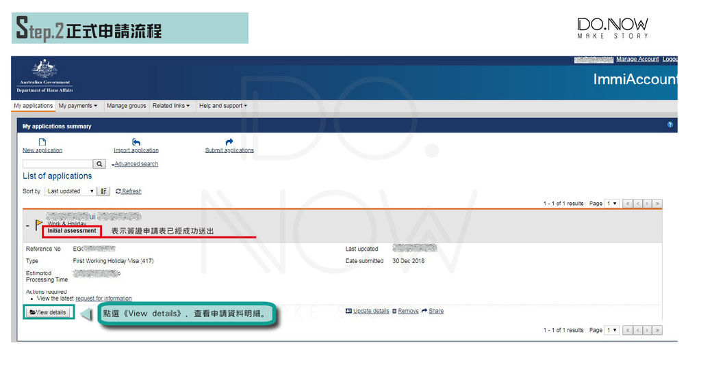Click the ImmiAccount header title
Viewport: 701px width, 386px height.
[x=635, y=79]
